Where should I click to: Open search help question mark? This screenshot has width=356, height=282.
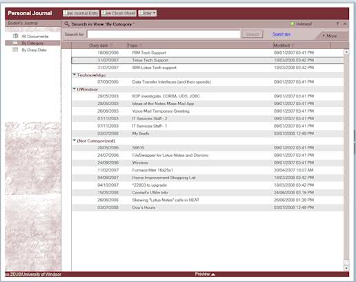coord(337,23)
